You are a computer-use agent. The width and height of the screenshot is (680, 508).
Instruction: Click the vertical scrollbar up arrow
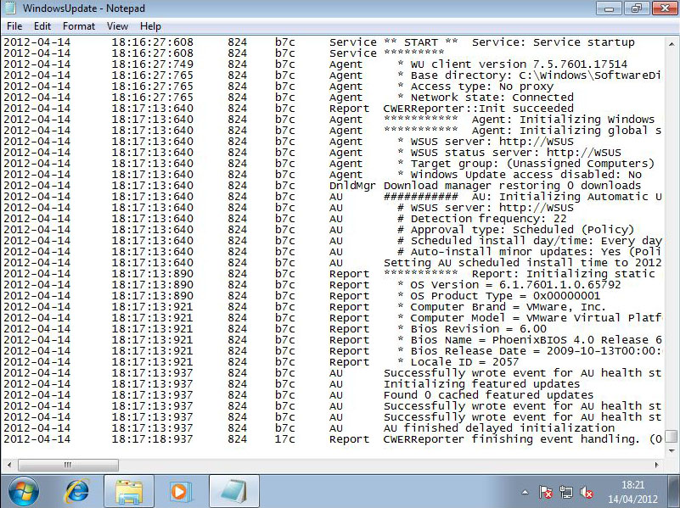point(671,44)
